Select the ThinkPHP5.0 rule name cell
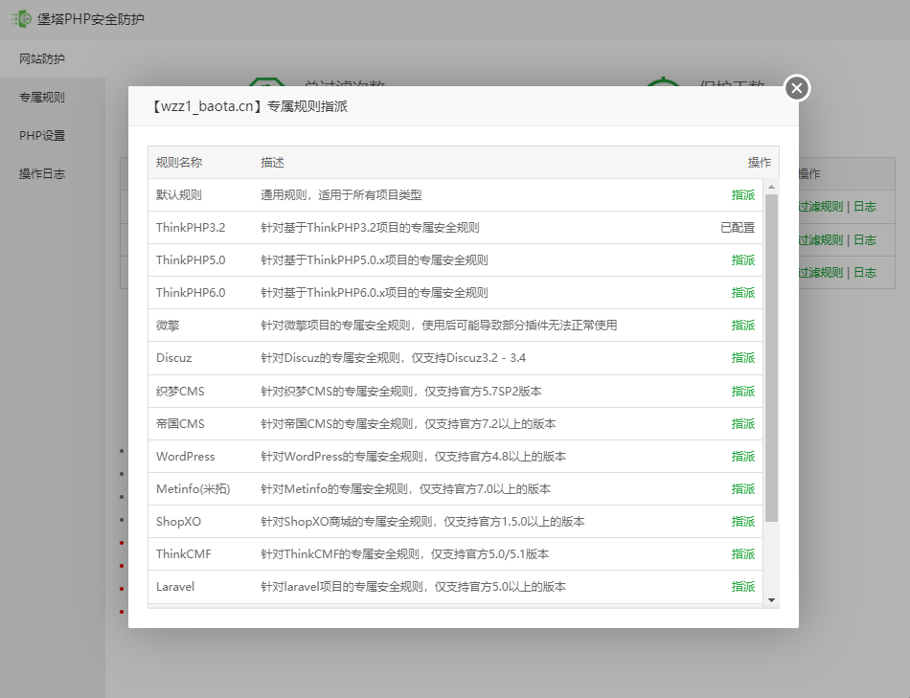This screenshot has width=910, height=698. pyautogui.click(x=191, y=259)
